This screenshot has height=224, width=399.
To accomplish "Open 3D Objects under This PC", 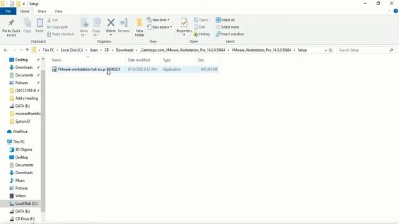I will click(24, 149).
